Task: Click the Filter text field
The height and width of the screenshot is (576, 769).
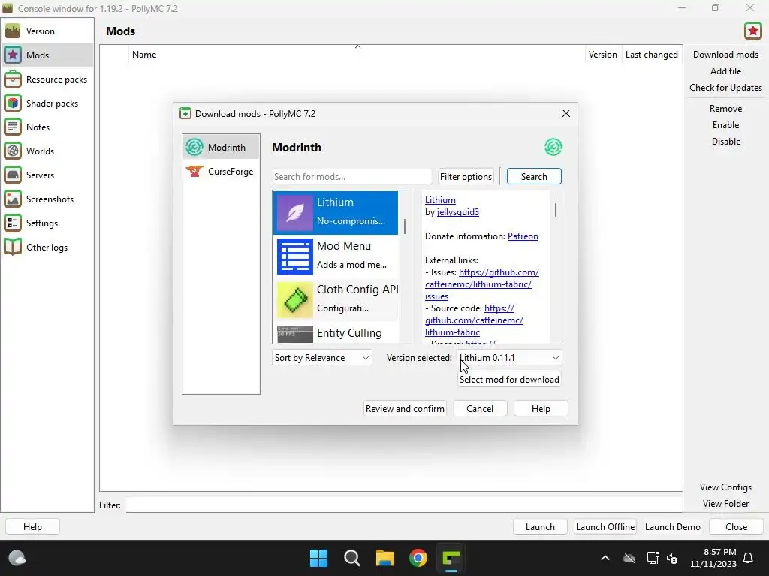Action: pos(404,505)
